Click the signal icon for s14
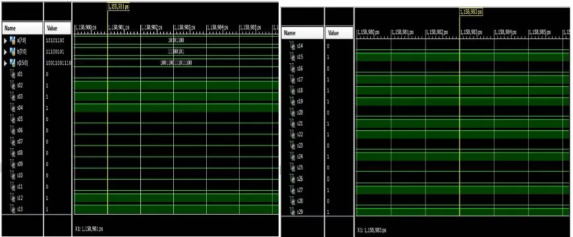The width and height of the screenshot is (573, 237). tap(292, 45)
